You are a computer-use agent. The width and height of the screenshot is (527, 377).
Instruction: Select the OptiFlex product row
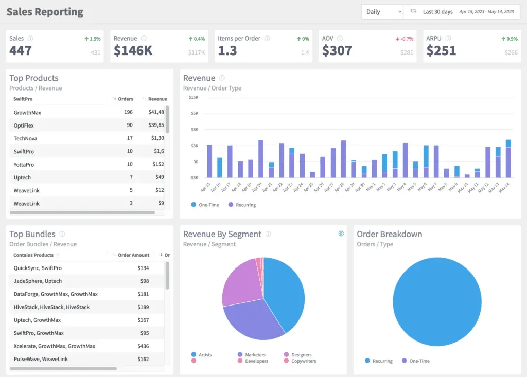tap(86, 125)
